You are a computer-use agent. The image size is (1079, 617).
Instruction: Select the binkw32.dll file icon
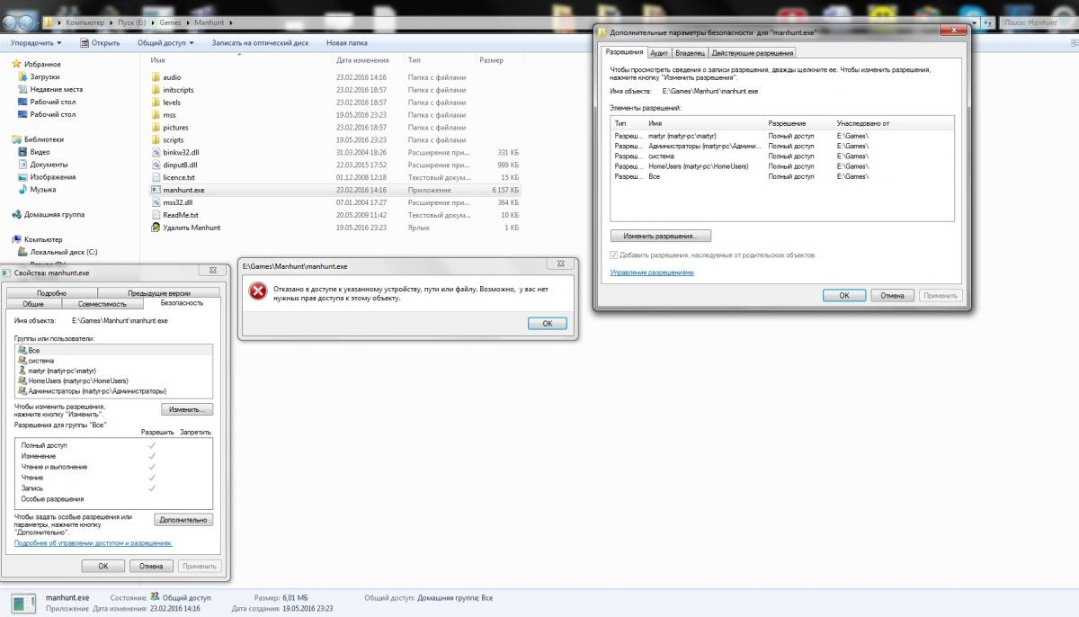pos(156,153)
